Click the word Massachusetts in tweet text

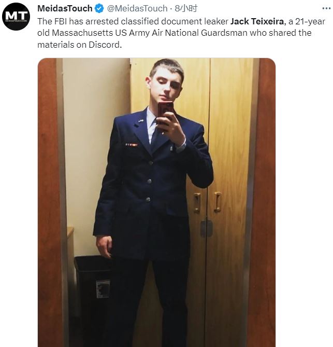click(82, 33)
